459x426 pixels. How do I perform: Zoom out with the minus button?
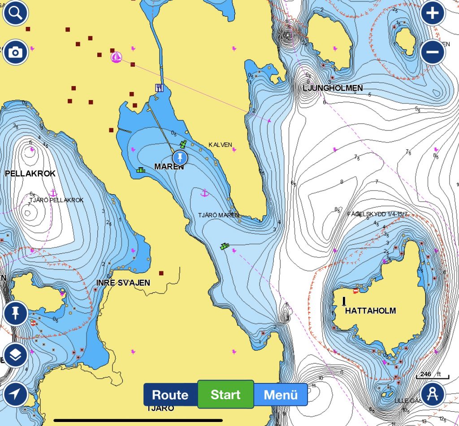[x=433, y=52]
